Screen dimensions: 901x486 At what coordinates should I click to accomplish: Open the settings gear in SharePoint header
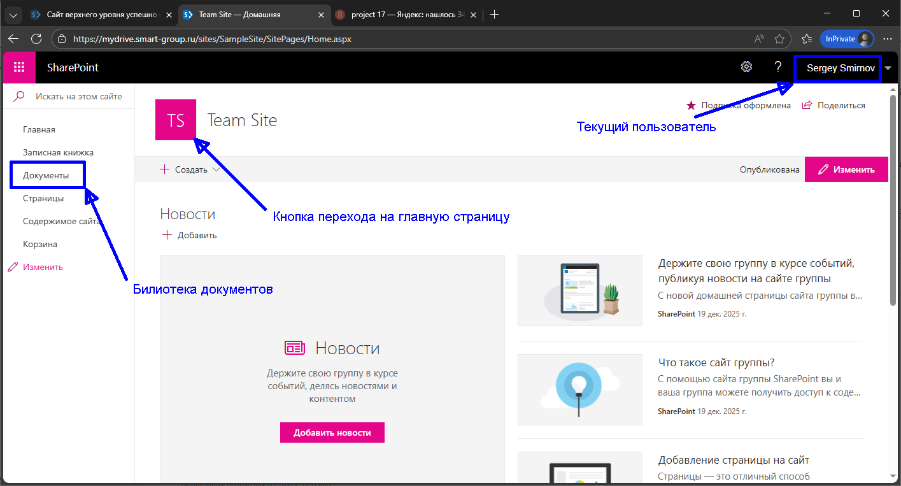[x=746, y=68]
